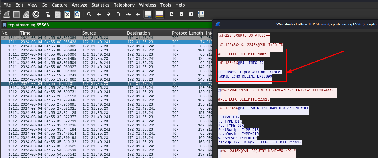Start capturing packets with shark fin icon
This screenshot has width=378, height=158.
pyautogui.click(x=7, y=14)
